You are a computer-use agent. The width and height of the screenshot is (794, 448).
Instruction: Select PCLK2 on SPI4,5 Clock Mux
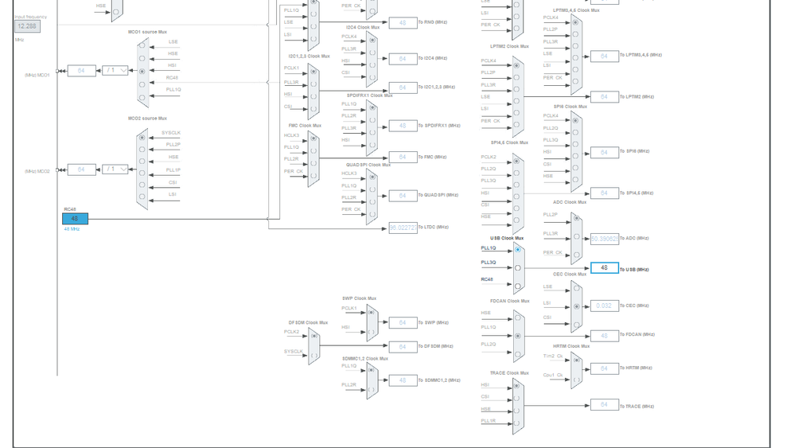tap(516, 161)
